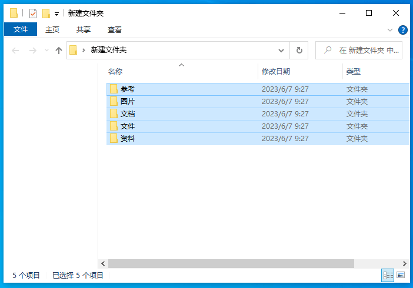The image size is (413, 288).
Task: Select the 资料 folder name
Action: click(x=128, y=139)
